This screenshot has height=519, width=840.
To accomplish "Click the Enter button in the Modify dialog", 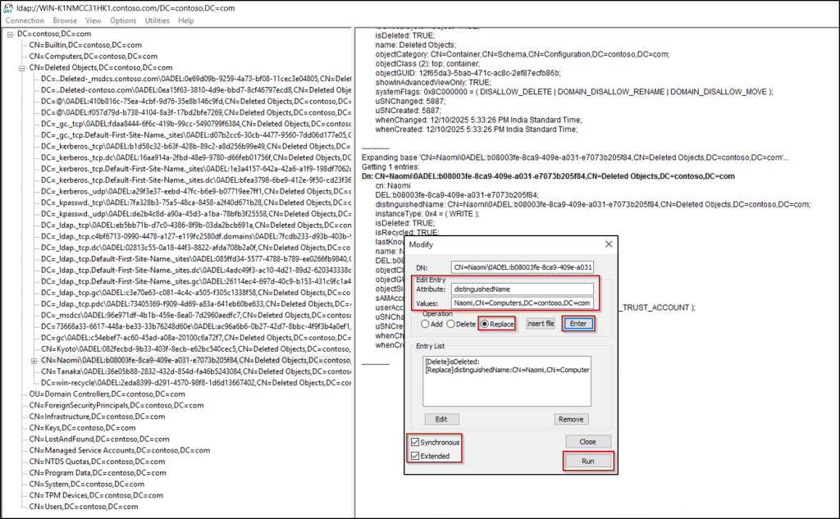I will 577,323.
